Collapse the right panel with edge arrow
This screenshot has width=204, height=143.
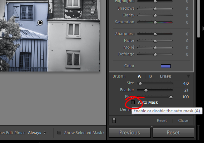point(203,28)
